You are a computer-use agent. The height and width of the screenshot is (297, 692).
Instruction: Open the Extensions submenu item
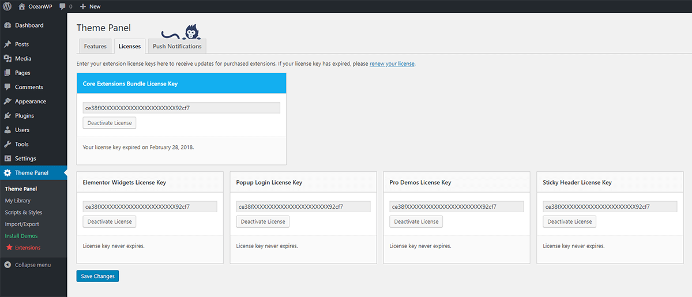28,247
